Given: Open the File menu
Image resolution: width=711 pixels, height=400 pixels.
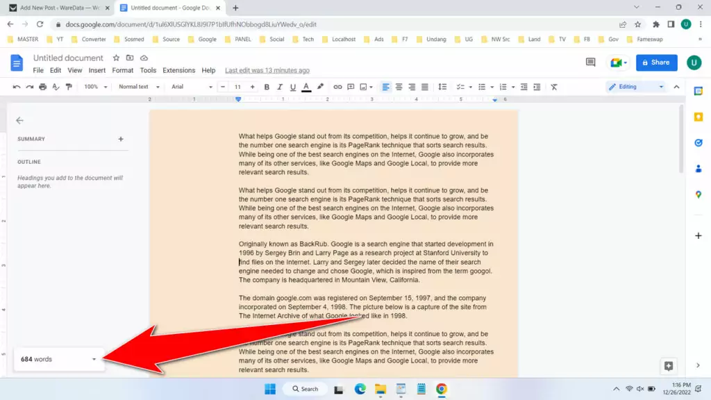Looking at the screenshot, I should 38,70.
